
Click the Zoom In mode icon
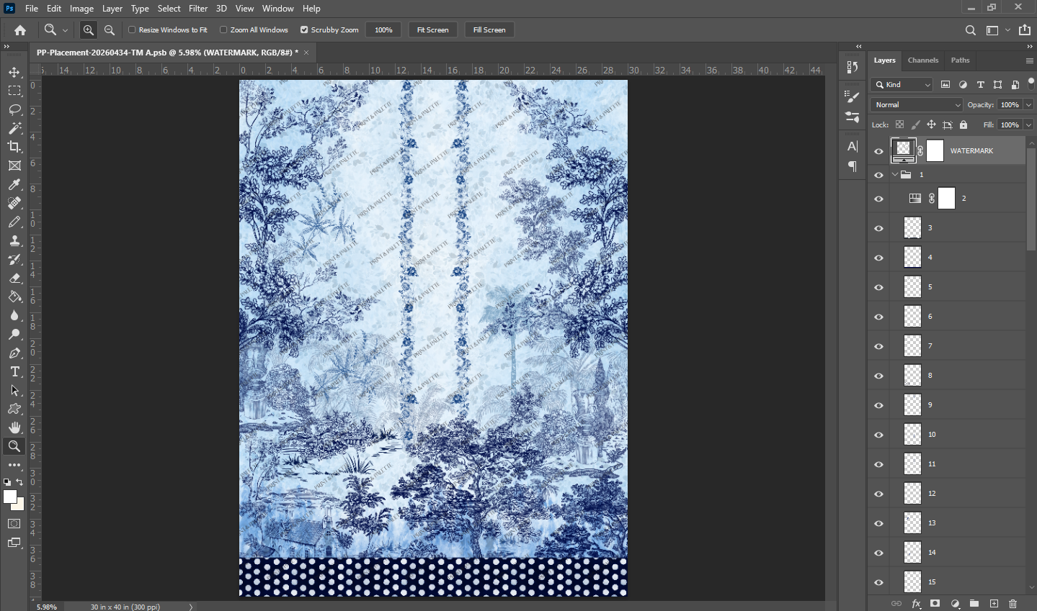click(x=89, y=30)
